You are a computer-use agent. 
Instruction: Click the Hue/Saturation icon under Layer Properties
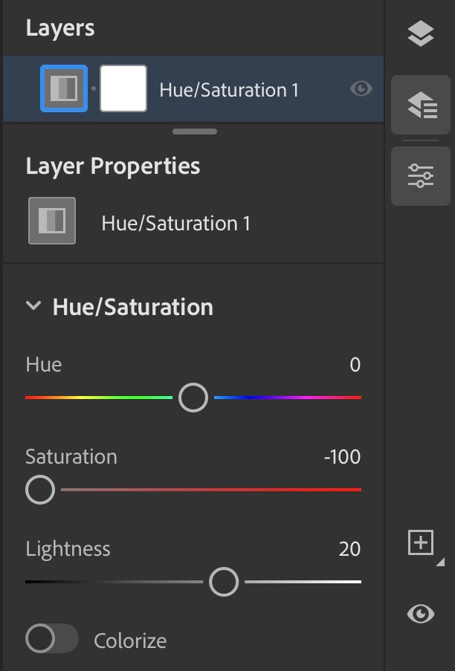pyautogui.click(x=52, y=221)
